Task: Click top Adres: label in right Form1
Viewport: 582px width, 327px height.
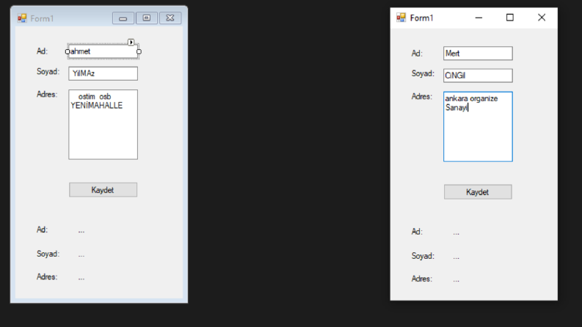Action: [x=422, y=96]
